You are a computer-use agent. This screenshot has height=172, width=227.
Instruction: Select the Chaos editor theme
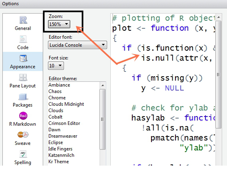[x=55, y=91]
